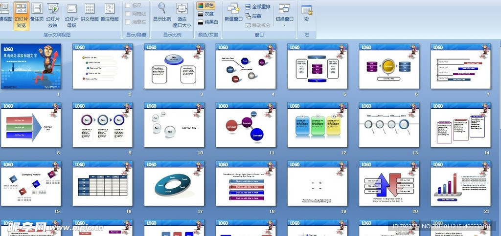Viewport: 501px width, 236px height.
Task: Select slide 16 table thumbnail
Action: tap(102, 183)
